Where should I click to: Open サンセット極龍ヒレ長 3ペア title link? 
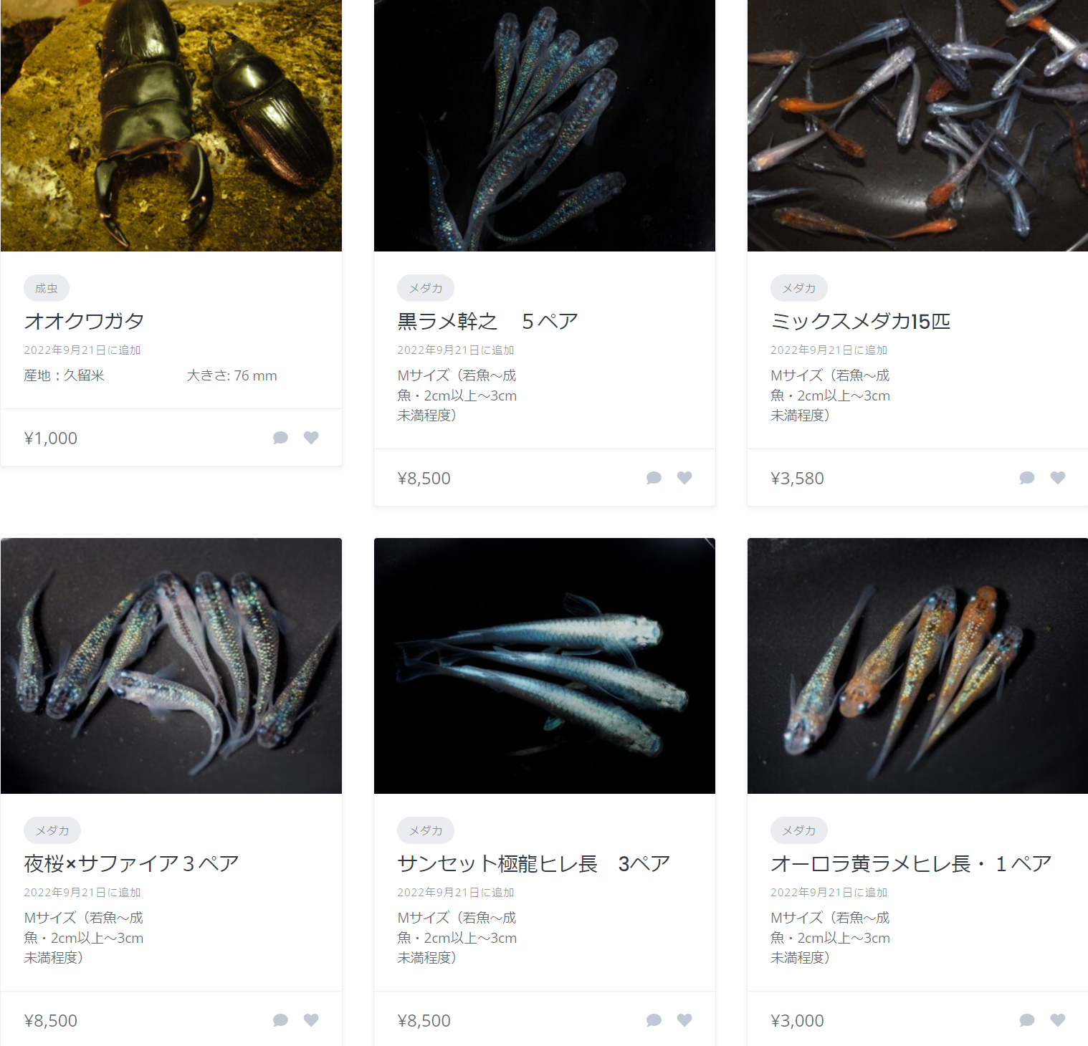click(x=534, y=863)
